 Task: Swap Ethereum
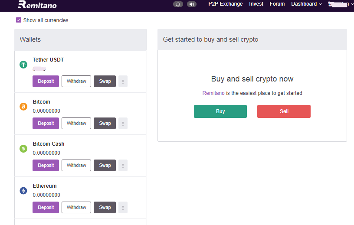click(105, 207)
